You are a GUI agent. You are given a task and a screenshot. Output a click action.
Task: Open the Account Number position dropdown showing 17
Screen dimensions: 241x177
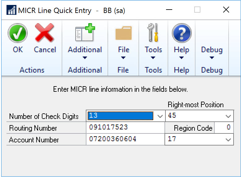point(229,139)
